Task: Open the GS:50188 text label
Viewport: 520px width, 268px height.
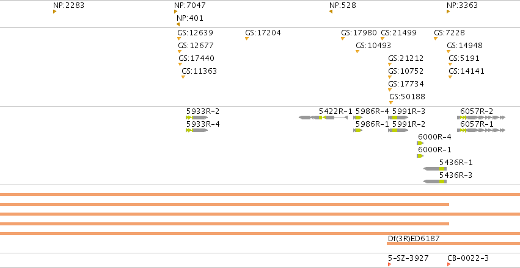Action: click(x=407, y=97)
